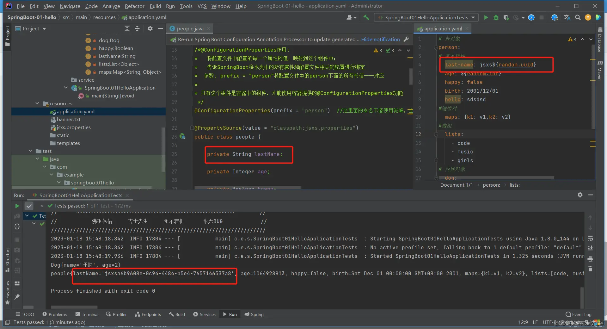Click the console vertical scrollbar thumb
607x329 pixels.
click(x=582, y=297)
